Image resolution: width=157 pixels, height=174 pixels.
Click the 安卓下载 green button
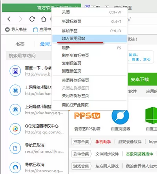click(142, 79)
